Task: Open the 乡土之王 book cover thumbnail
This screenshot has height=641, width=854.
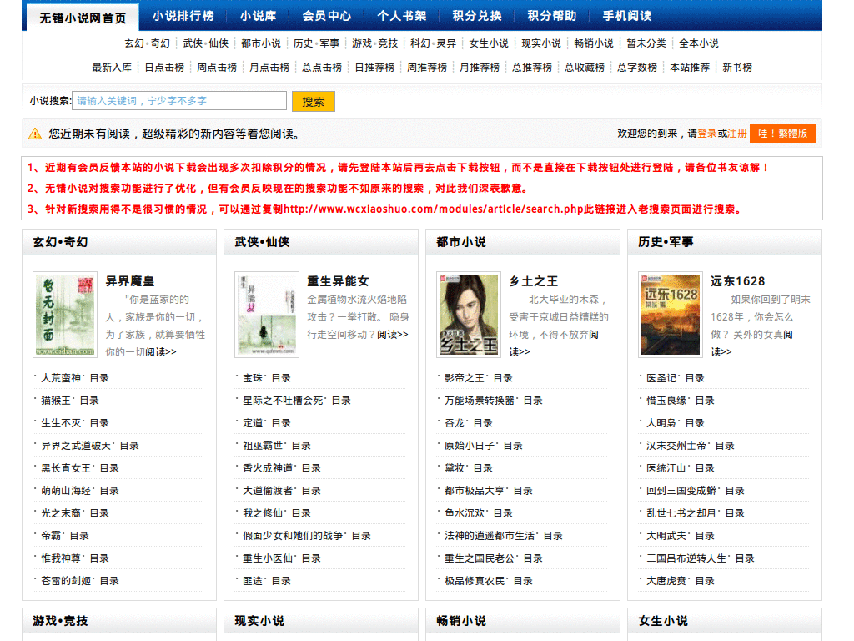Action: click(x=468, y=313)
